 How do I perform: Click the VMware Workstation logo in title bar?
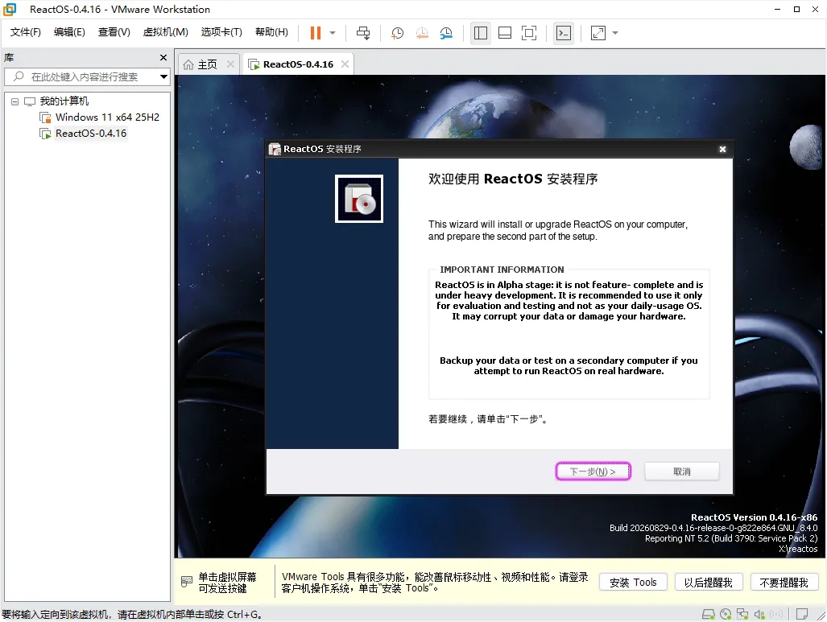coord(10,10)
